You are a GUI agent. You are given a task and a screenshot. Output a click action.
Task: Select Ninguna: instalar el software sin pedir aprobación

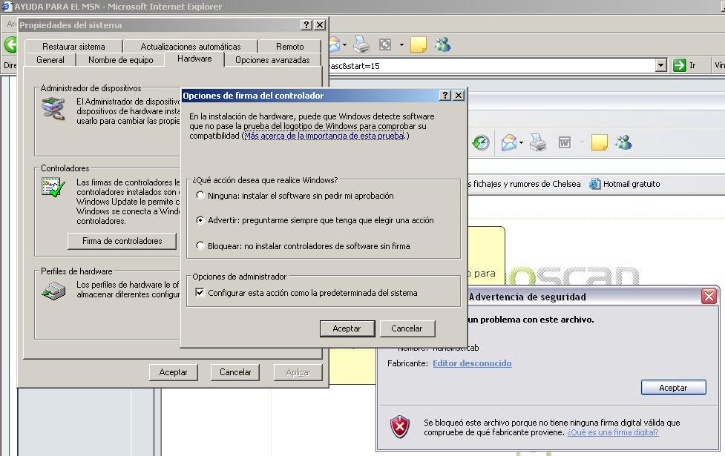[x=200, y=196]
